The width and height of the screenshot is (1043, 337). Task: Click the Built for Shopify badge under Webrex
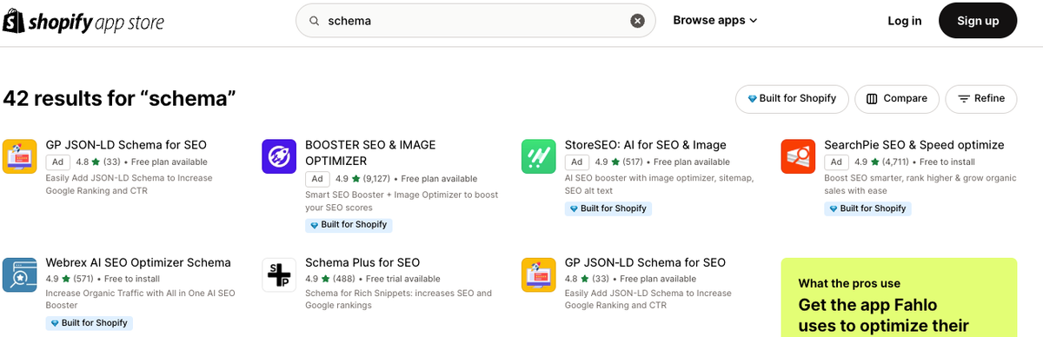[x=89, y=323]
